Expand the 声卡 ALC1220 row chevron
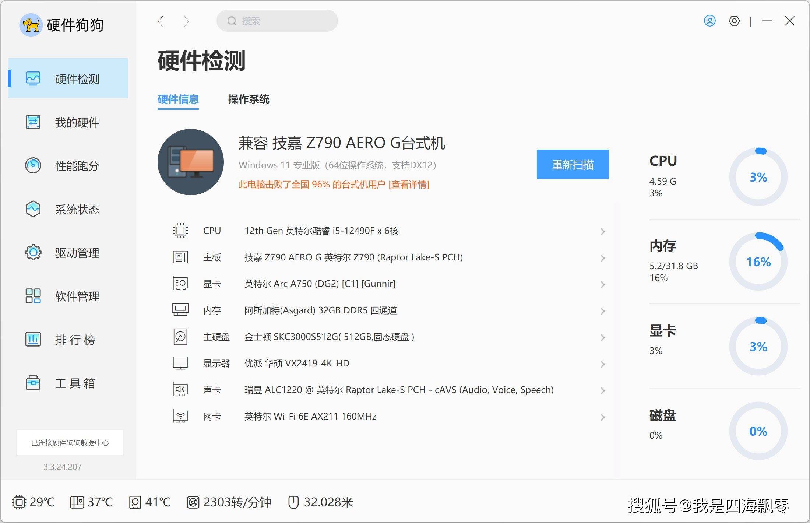Image resolution: width=810 pixels, height=523 pixels. pos(602,390)
